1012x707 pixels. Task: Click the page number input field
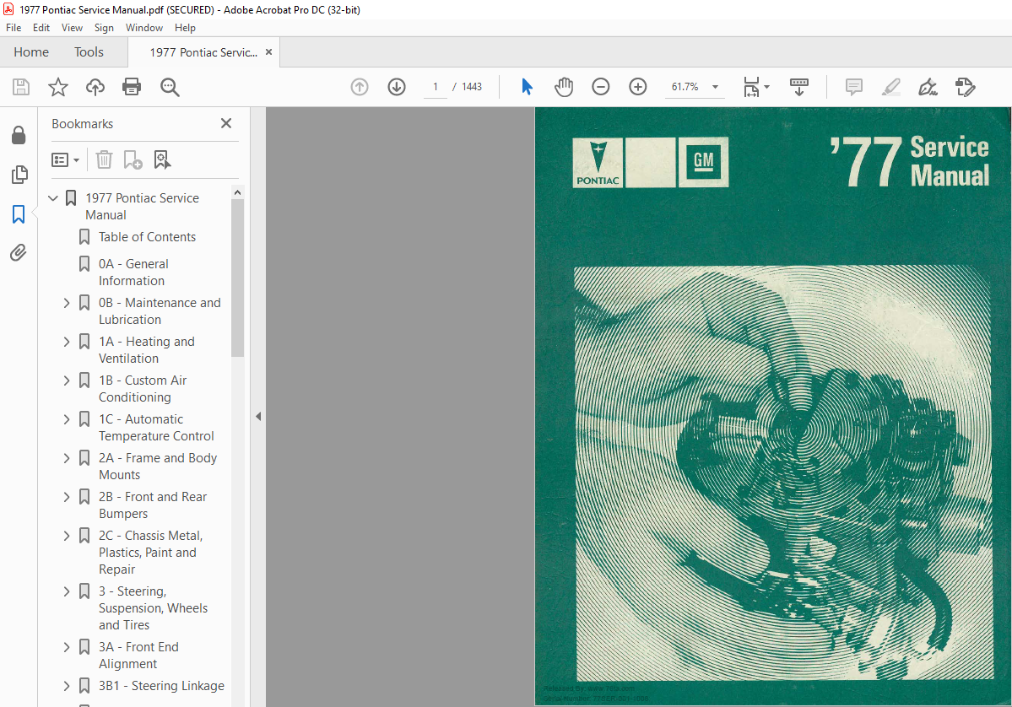pos(436,87)
